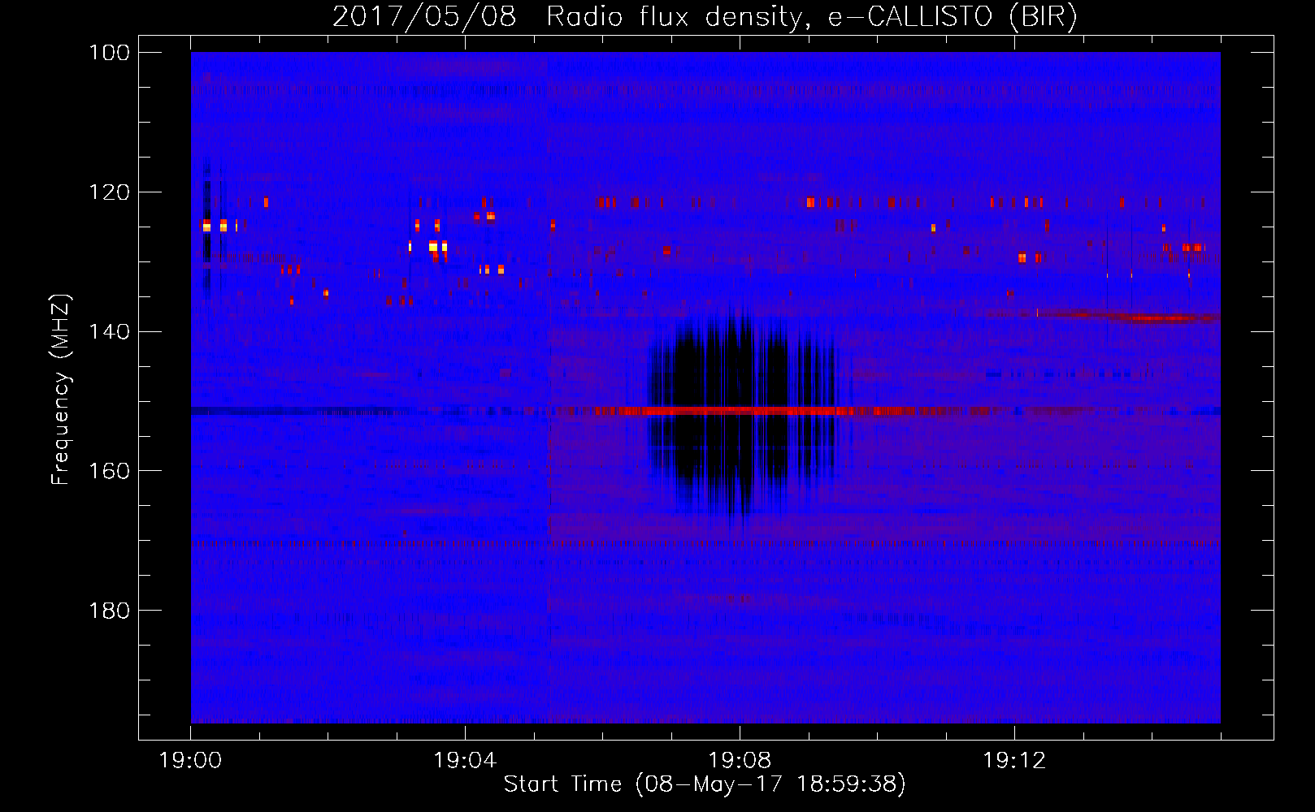Click the 100 frequency tick label
Screen dimensions: 1315x812
tap(110, 53)
